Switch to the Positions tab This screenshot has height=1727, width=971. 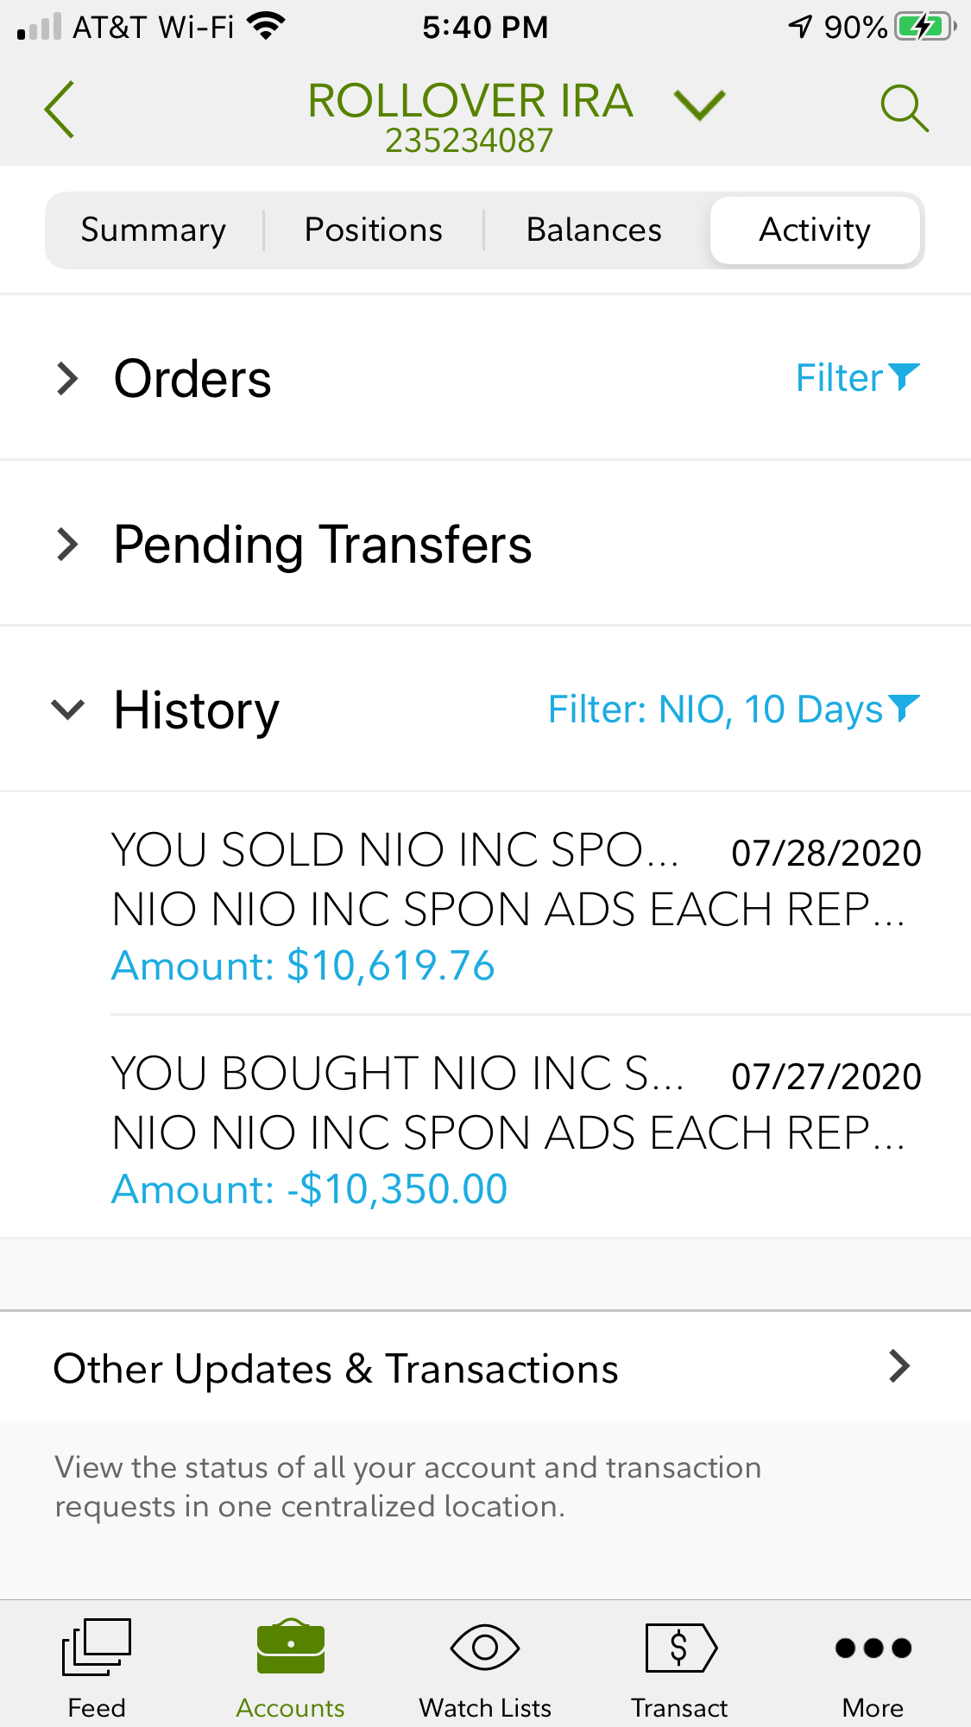tap(374, 230)
